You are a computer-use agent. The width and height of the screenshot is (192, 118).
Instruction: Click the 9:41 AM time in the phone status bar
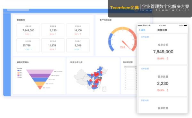[162, 26]
